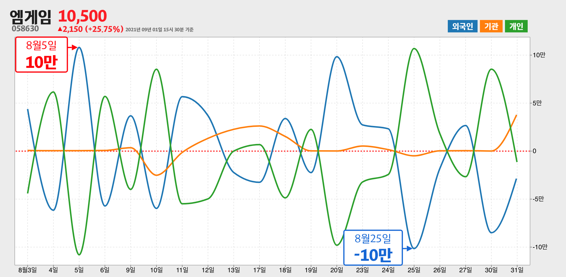
Task: Click the x-axis label 31일
Action: [x=517, y=270]
